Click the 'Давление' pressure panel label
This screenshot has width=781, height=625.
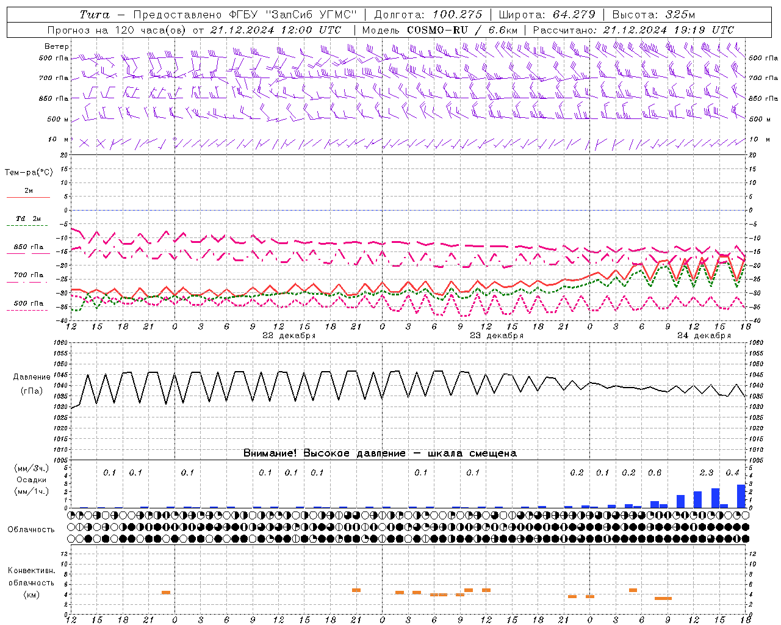32,377
